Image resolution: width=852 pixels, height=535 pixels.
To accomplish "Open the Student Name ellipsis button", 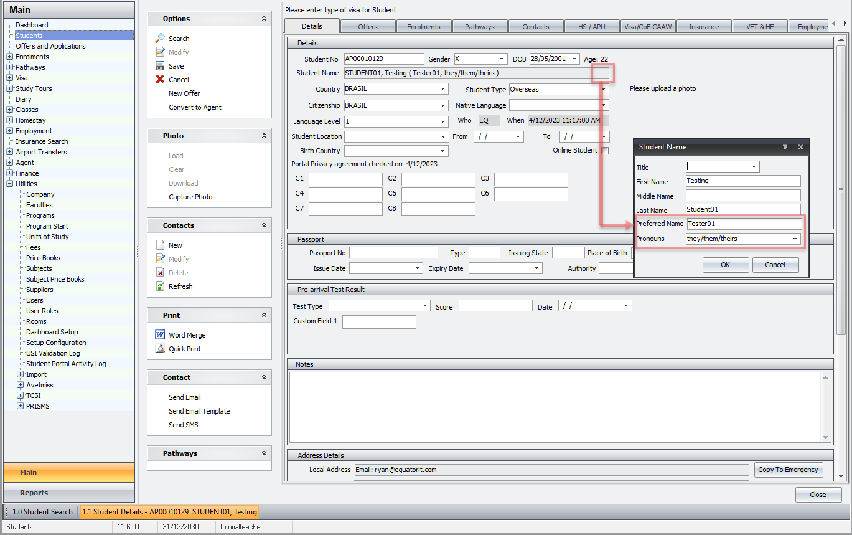I will pos(603,73).
